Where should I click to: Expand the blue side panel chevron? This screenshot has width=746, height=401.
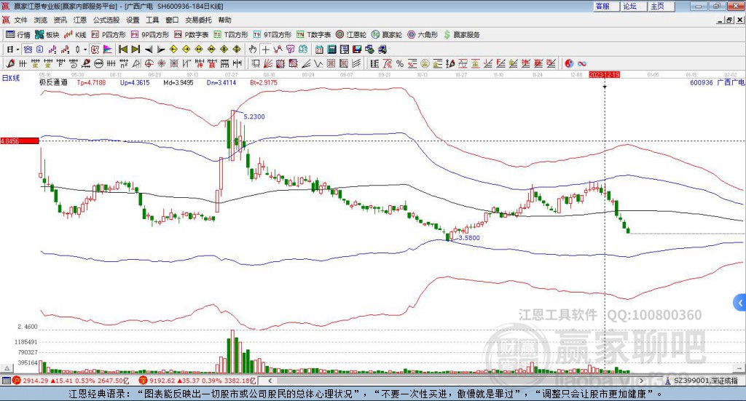click(x=740, y=303)
